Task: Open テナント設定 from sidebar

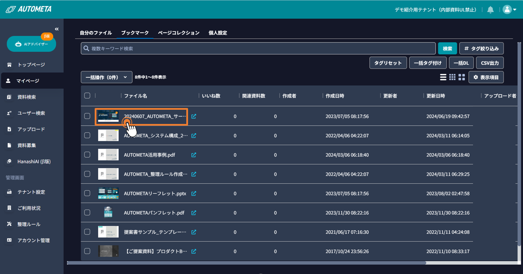Action: [31, 192]
